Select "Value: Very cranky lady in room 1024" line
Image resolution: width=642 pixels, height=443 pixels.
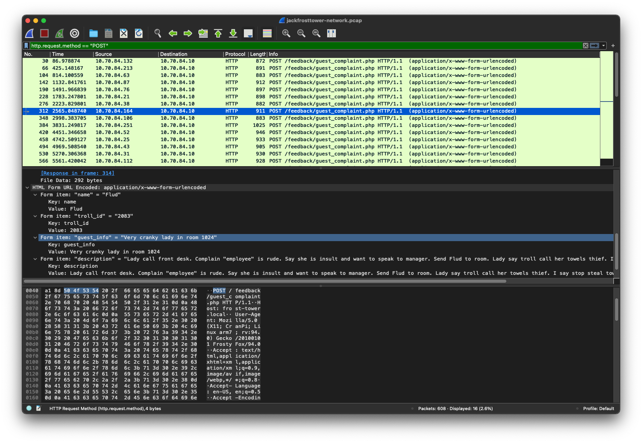[x=104, y=252]
